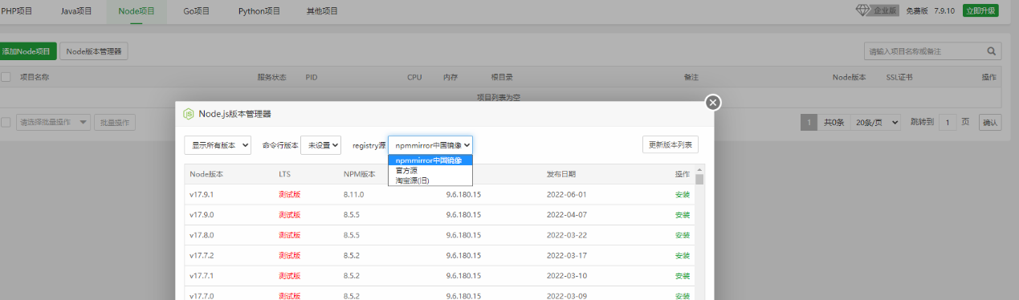Click the 测试版 label for v17.9.0
This screenshot has width=1019, height=300.
[290, 215]
